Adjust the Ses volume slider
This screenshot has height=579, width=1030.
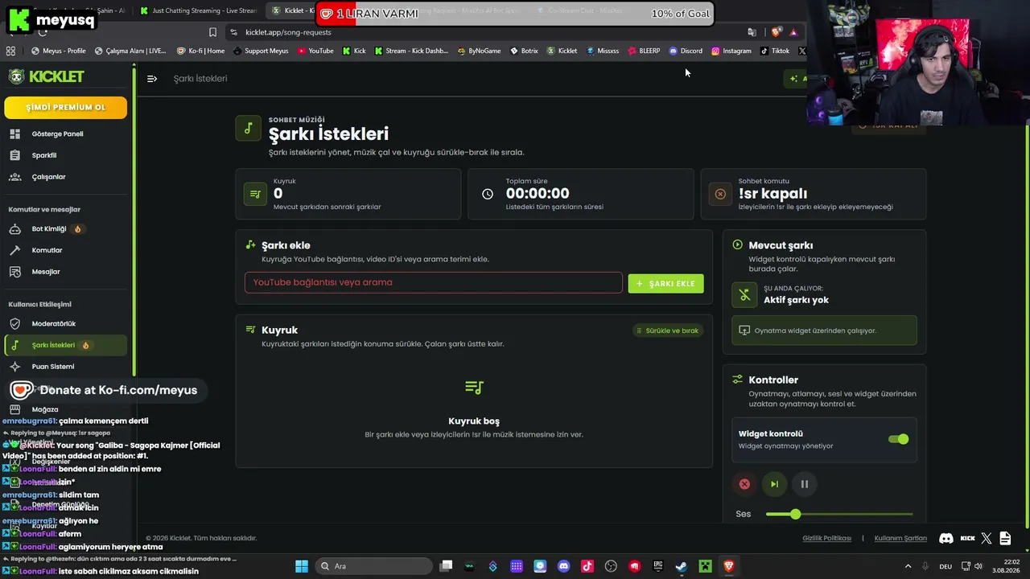point(839,514)
